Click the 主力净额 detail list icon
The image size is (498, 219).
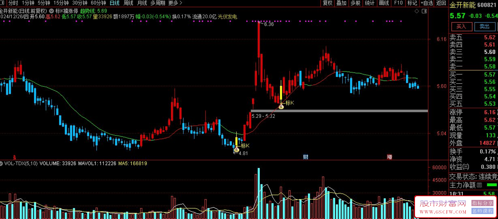[479, 185]
